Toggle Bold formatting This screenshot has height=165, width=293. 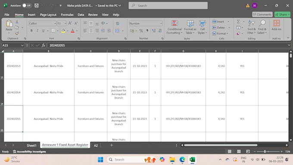point(31,31)
